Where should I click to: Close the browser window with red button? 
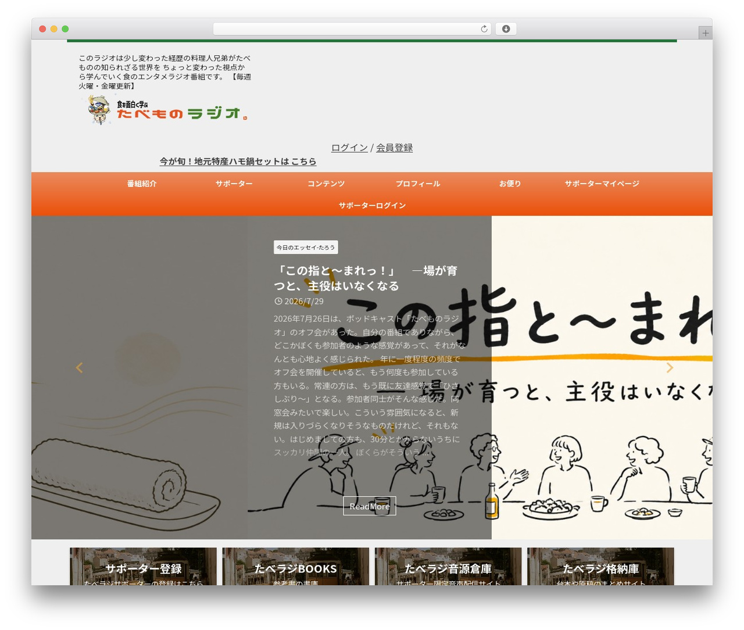42,29
